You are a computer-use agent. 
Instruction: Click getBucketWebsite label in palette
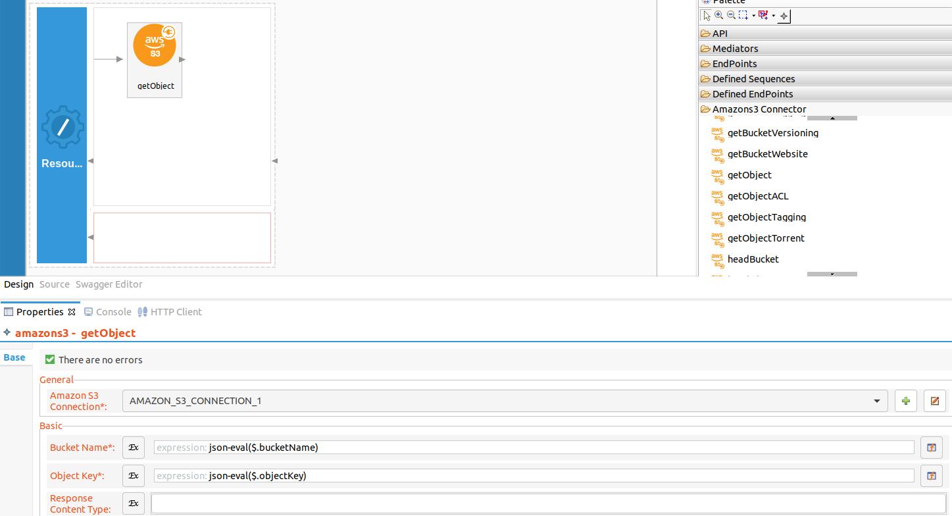[767, 154]
